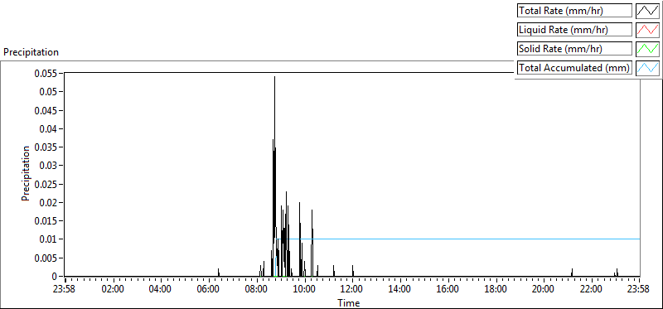The height and width of the screenshot is (309, 663).
Task: Click the Precipitation graph caption
Action: 31,52
